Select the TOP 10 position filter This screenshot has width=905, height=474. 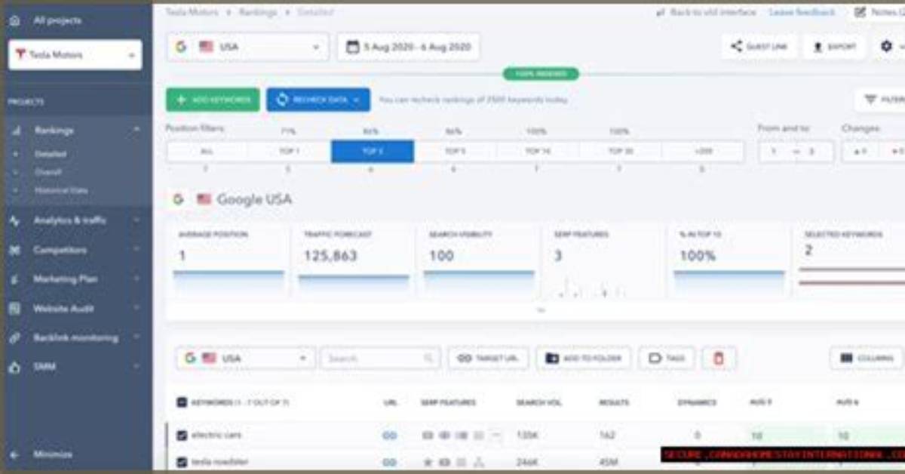point(538,151)
